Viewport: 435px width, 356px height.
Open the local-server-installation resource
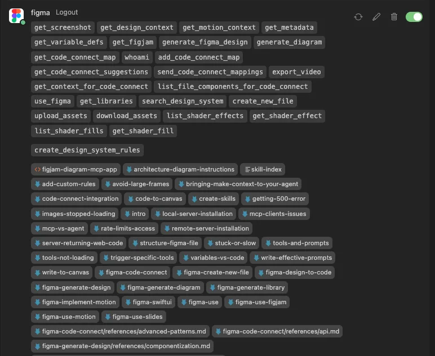coord(194,214)
